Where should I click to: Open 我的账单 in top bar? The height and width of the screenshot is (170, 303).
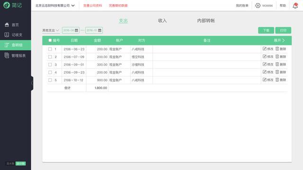242,6
